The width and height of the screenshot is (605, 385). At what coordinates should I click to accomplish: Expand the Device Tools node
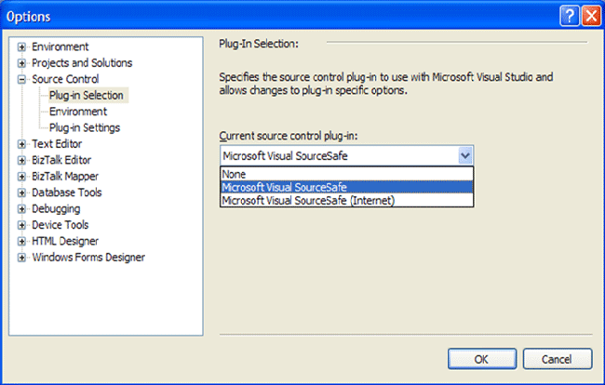[x=21, y=225]
